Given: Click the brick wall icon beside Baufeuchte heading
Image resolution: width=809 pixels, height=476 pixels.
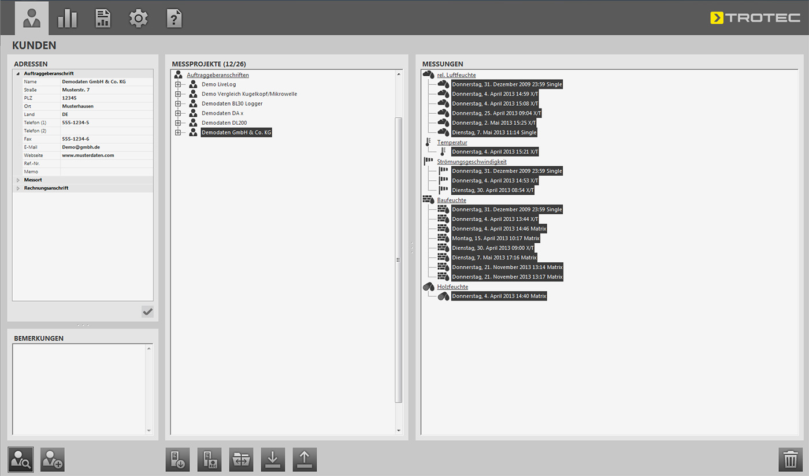Looking at the screenshot, I should click(428, 200).
